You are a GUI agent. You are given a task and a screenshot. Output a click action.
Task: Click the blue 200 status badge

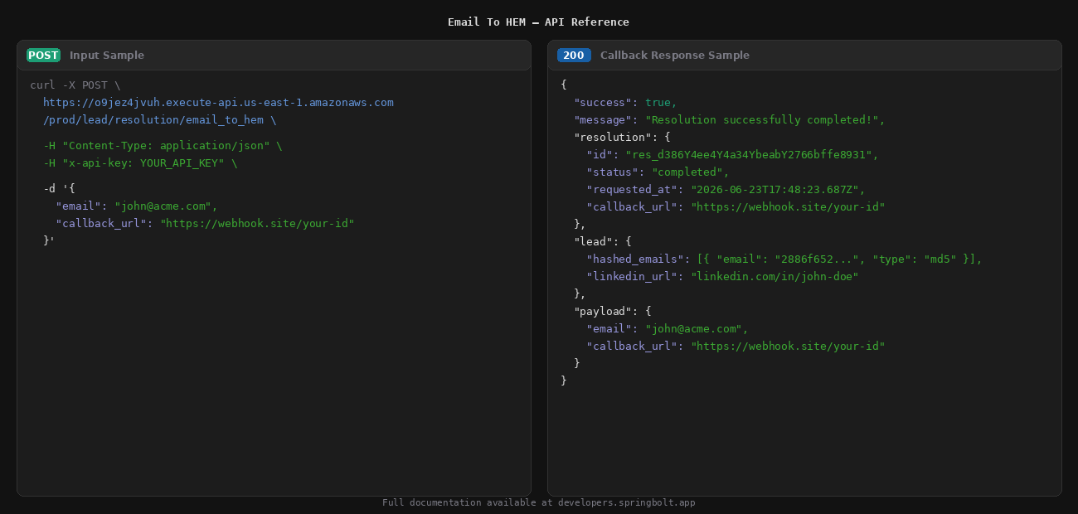click(574, 56)
